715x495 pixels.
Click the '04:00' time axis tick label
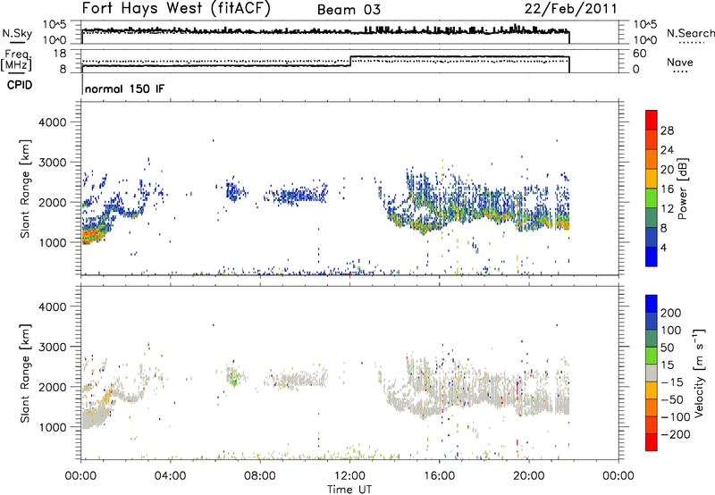point(171,476)
